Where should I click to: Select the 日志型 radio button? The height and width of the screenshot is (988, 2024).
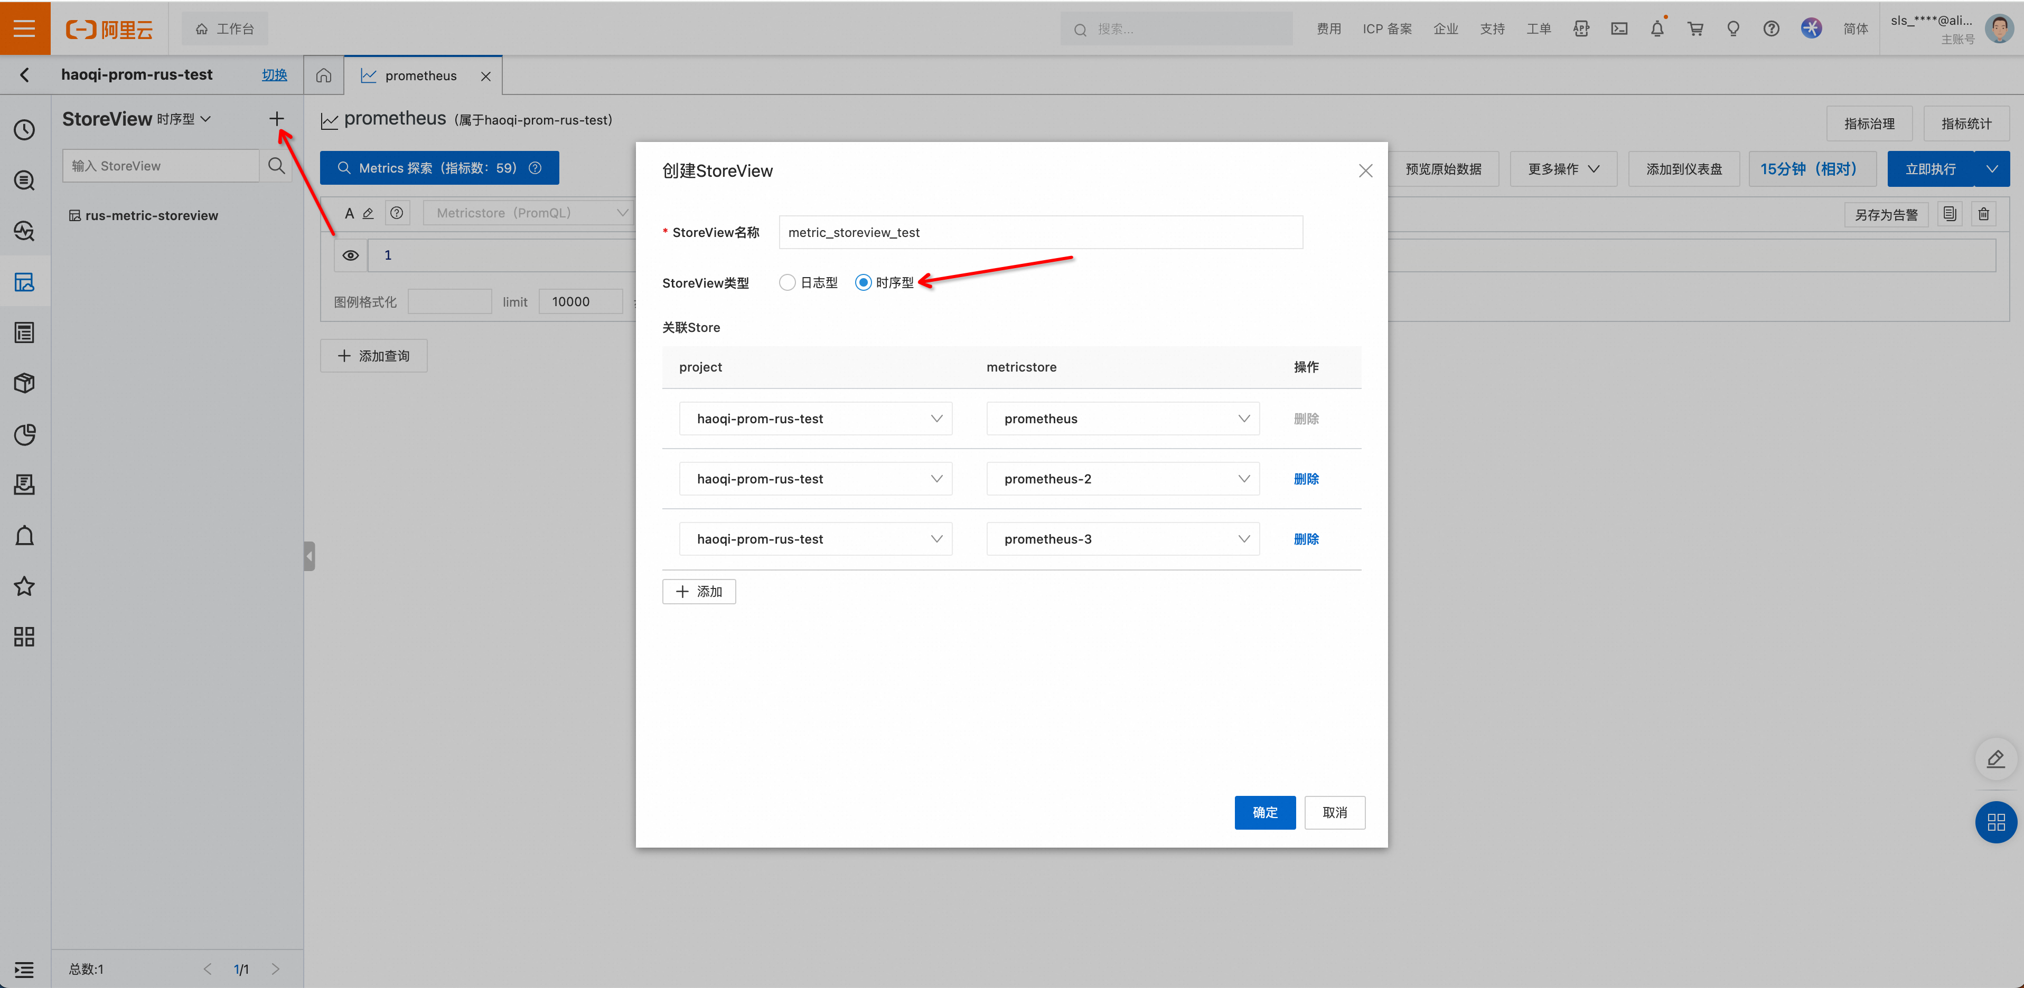[788, 283]
